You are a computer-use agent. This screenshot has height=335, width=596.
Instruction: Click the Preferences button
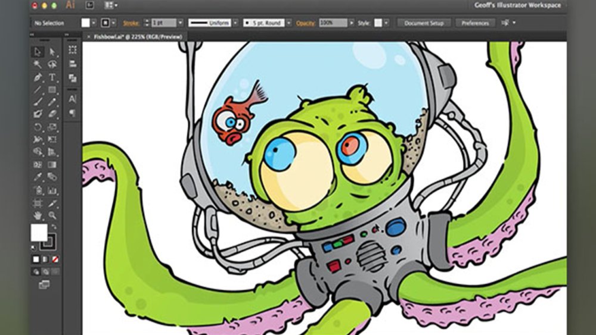pos(475,23)
